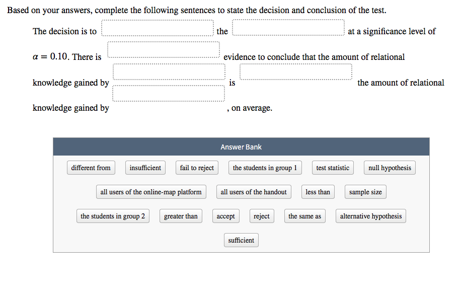This screenshot has width=463, height=299.
Task: Click the blank after 'The decision is to'
Action: click(x=158, y=28)
